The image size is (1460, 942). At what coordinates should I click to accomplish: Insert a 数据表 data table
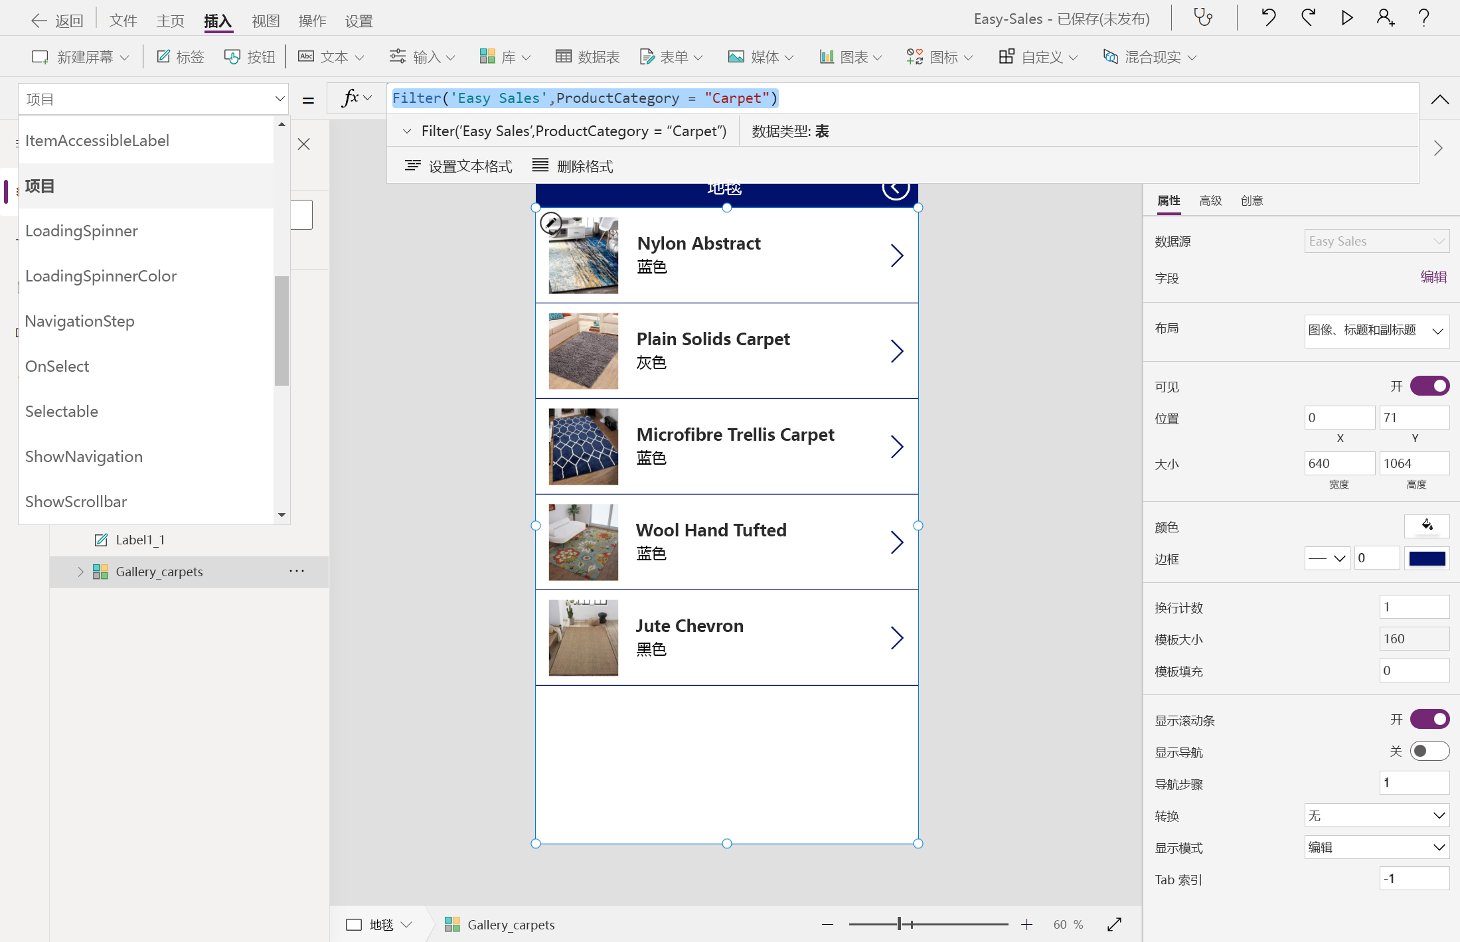pyautogui.click(x=588, y=57)
